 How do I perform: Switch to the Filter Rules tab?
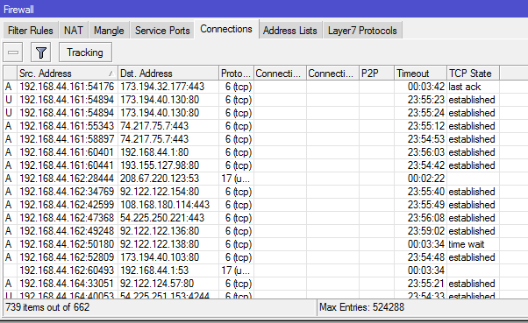[x=31, y=31]
